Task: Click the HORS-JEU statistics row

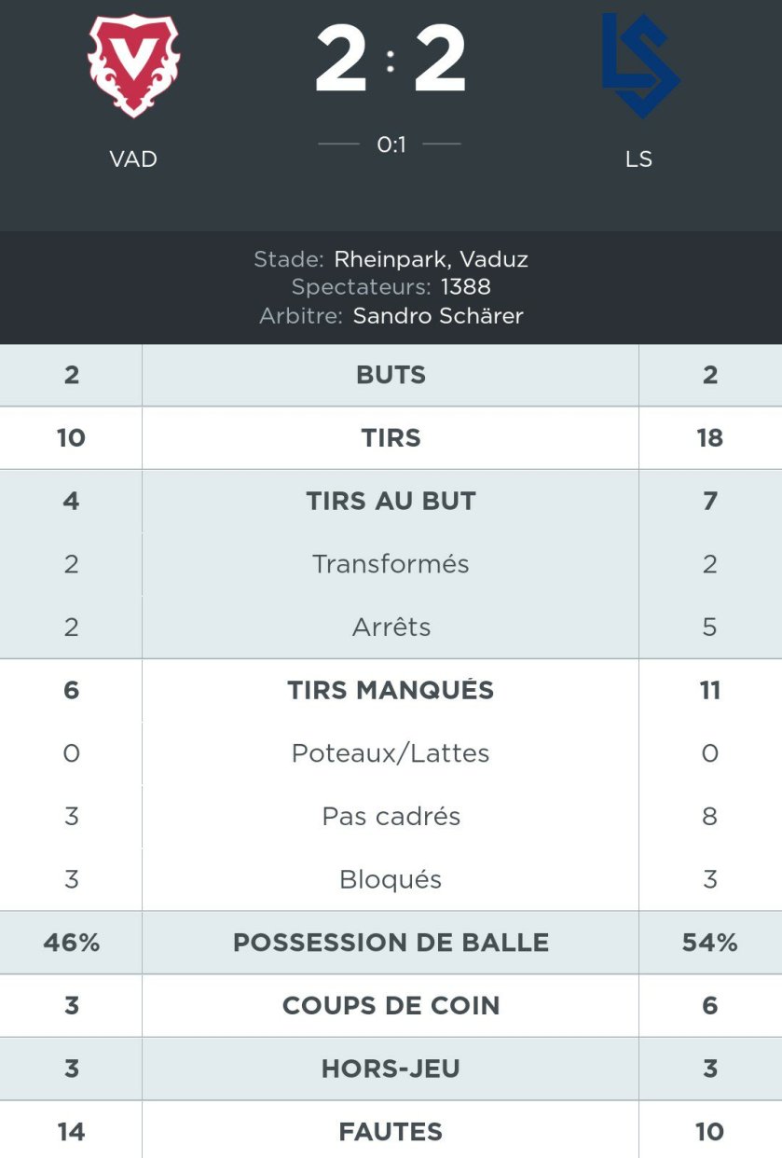Action: (391, 1068)
